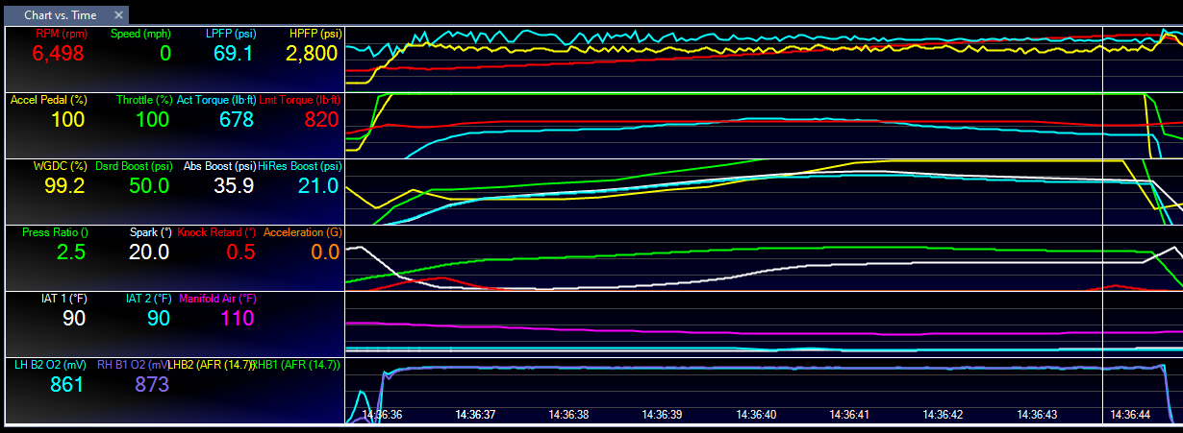Click the Manifold Air value 110
Screen dimensions: 1183x433
click(x=237, y=319)
